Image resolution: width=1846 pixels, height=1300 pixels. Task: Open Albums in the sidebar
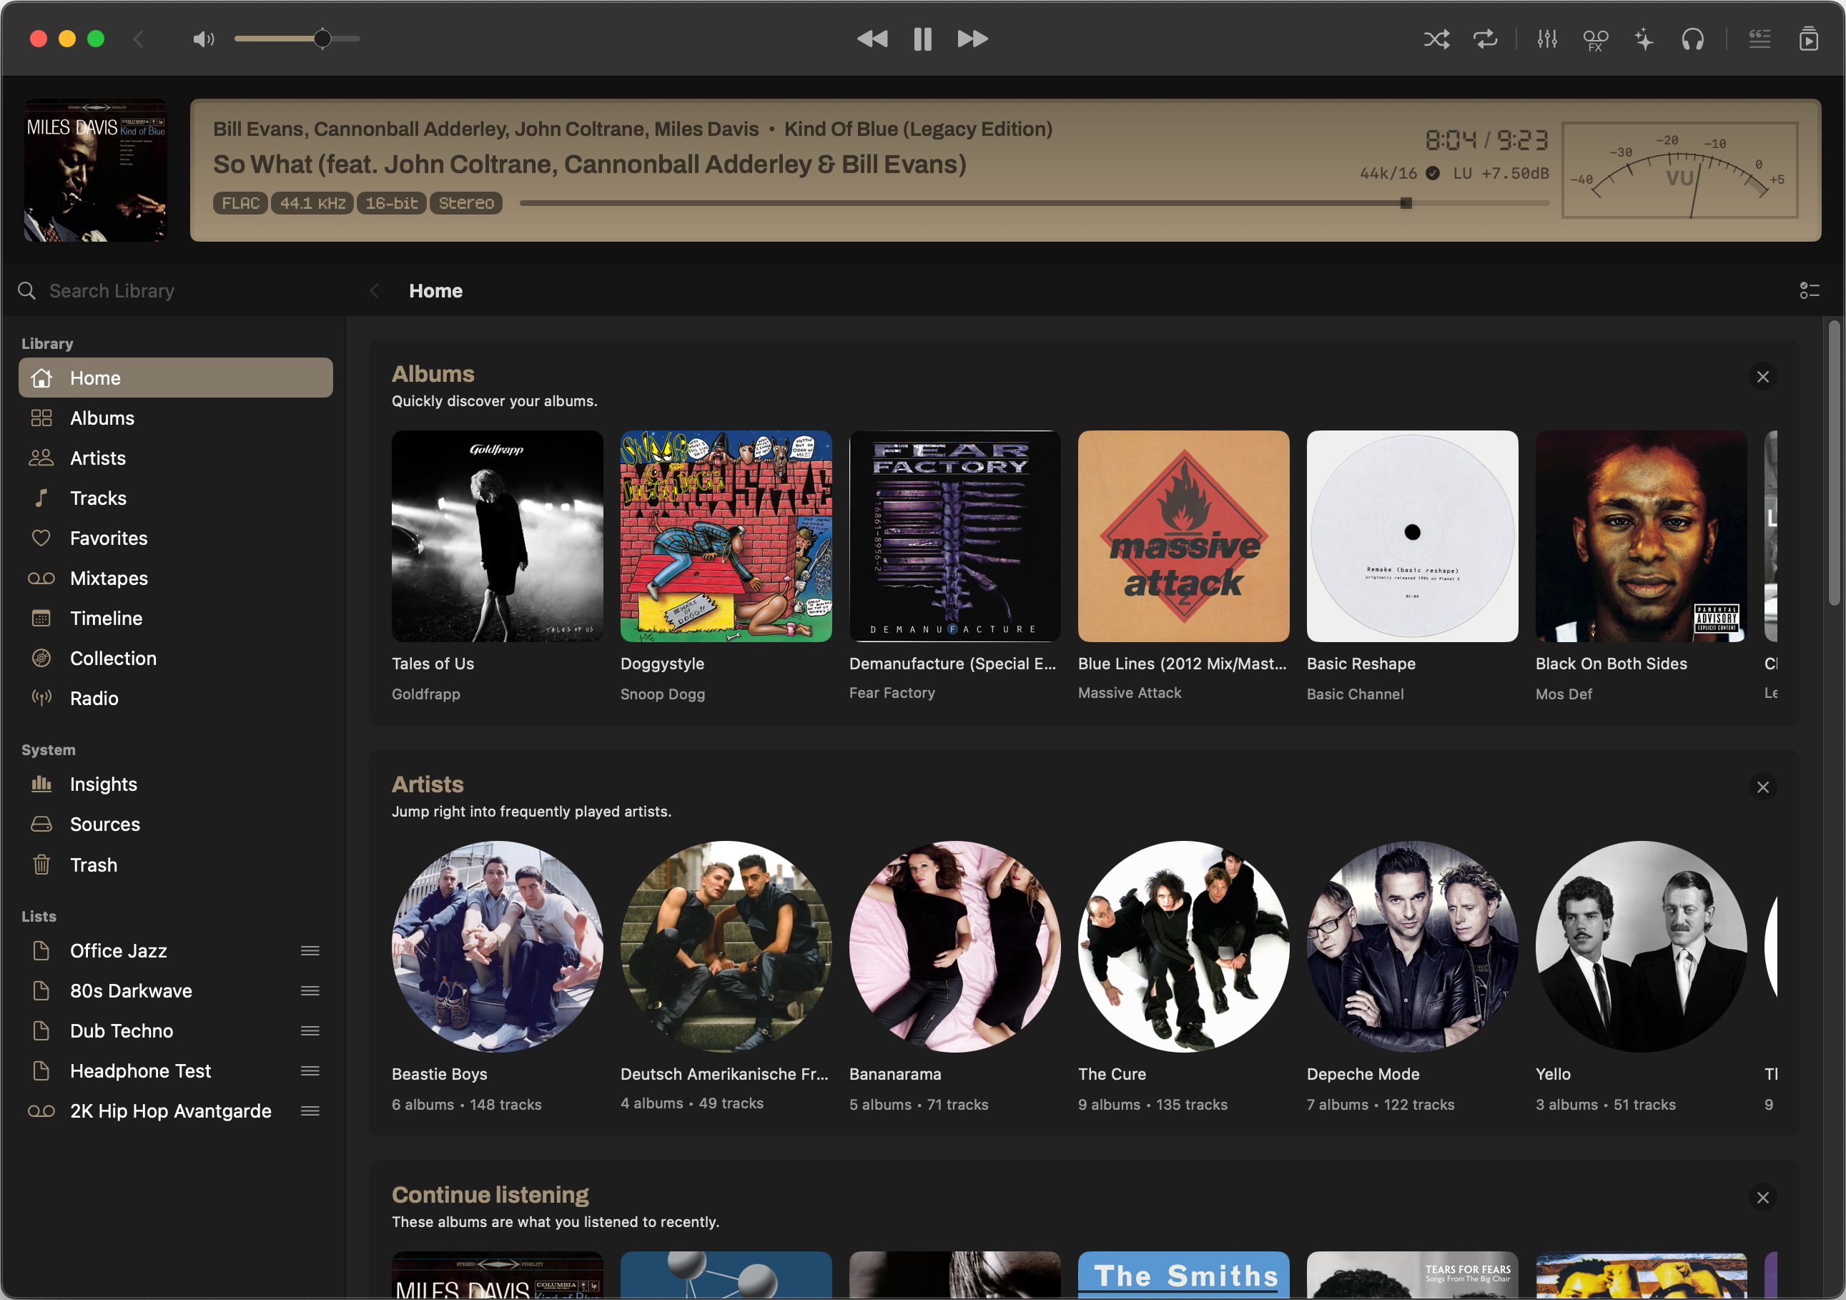click(175, 418)
